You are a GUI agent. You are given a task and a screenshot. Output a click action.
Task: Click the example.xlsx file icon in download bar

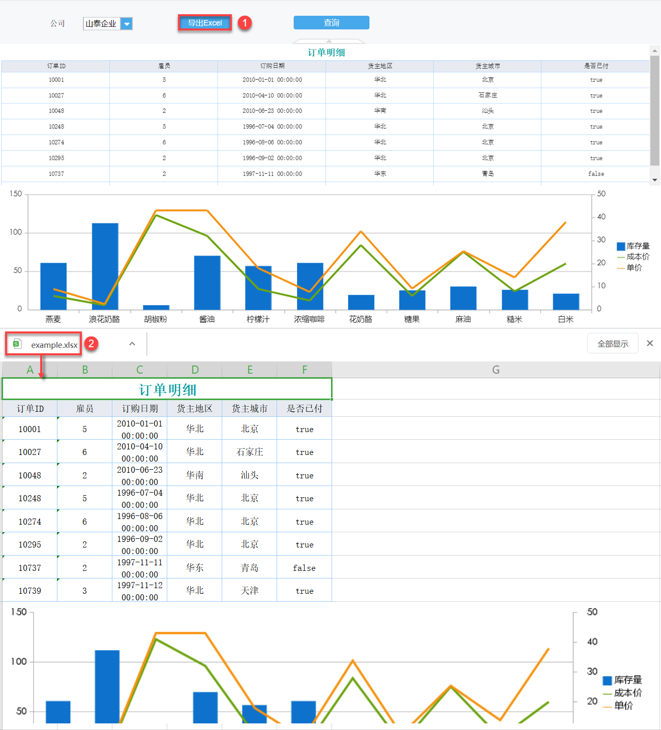pos(17,344)
